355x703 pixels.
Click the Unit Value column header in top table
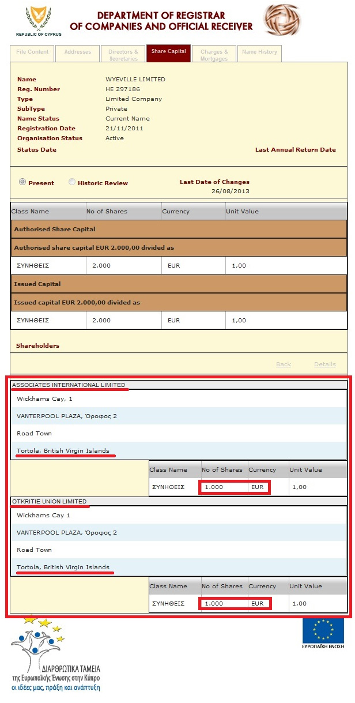tap(242, 212)
